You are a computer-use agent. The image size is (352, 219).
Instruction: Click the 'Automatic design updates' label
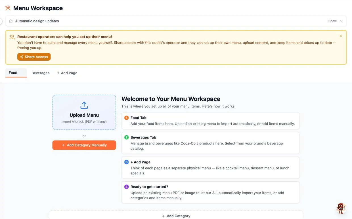[x=37, y=21]
